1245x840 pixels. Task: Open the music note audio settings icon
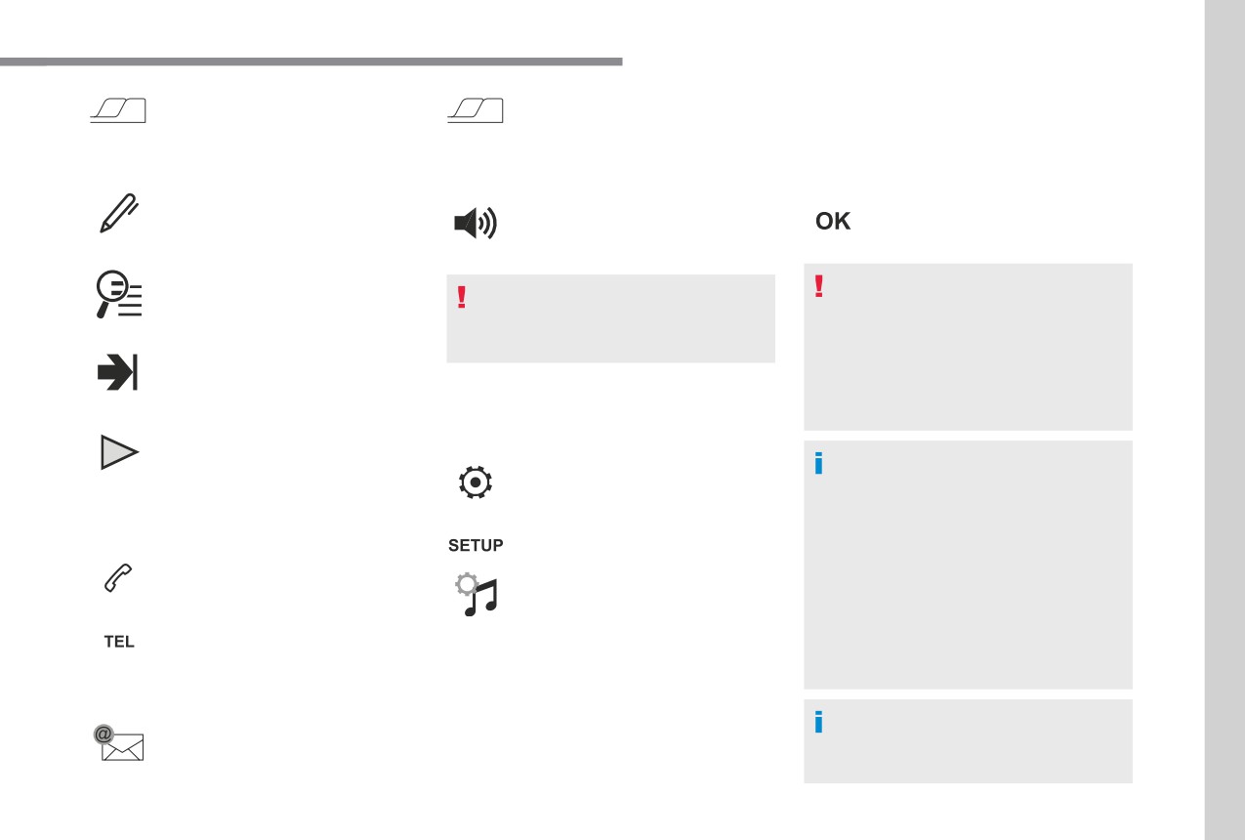[x=477, y=595]
